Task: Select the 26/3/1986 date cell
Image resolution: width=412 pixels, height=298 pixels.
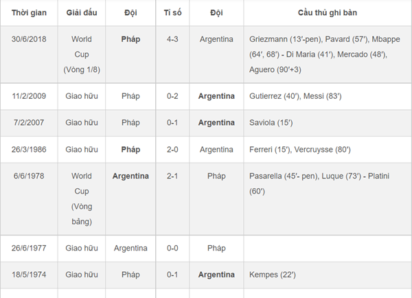Action: (x=29, y=149)
